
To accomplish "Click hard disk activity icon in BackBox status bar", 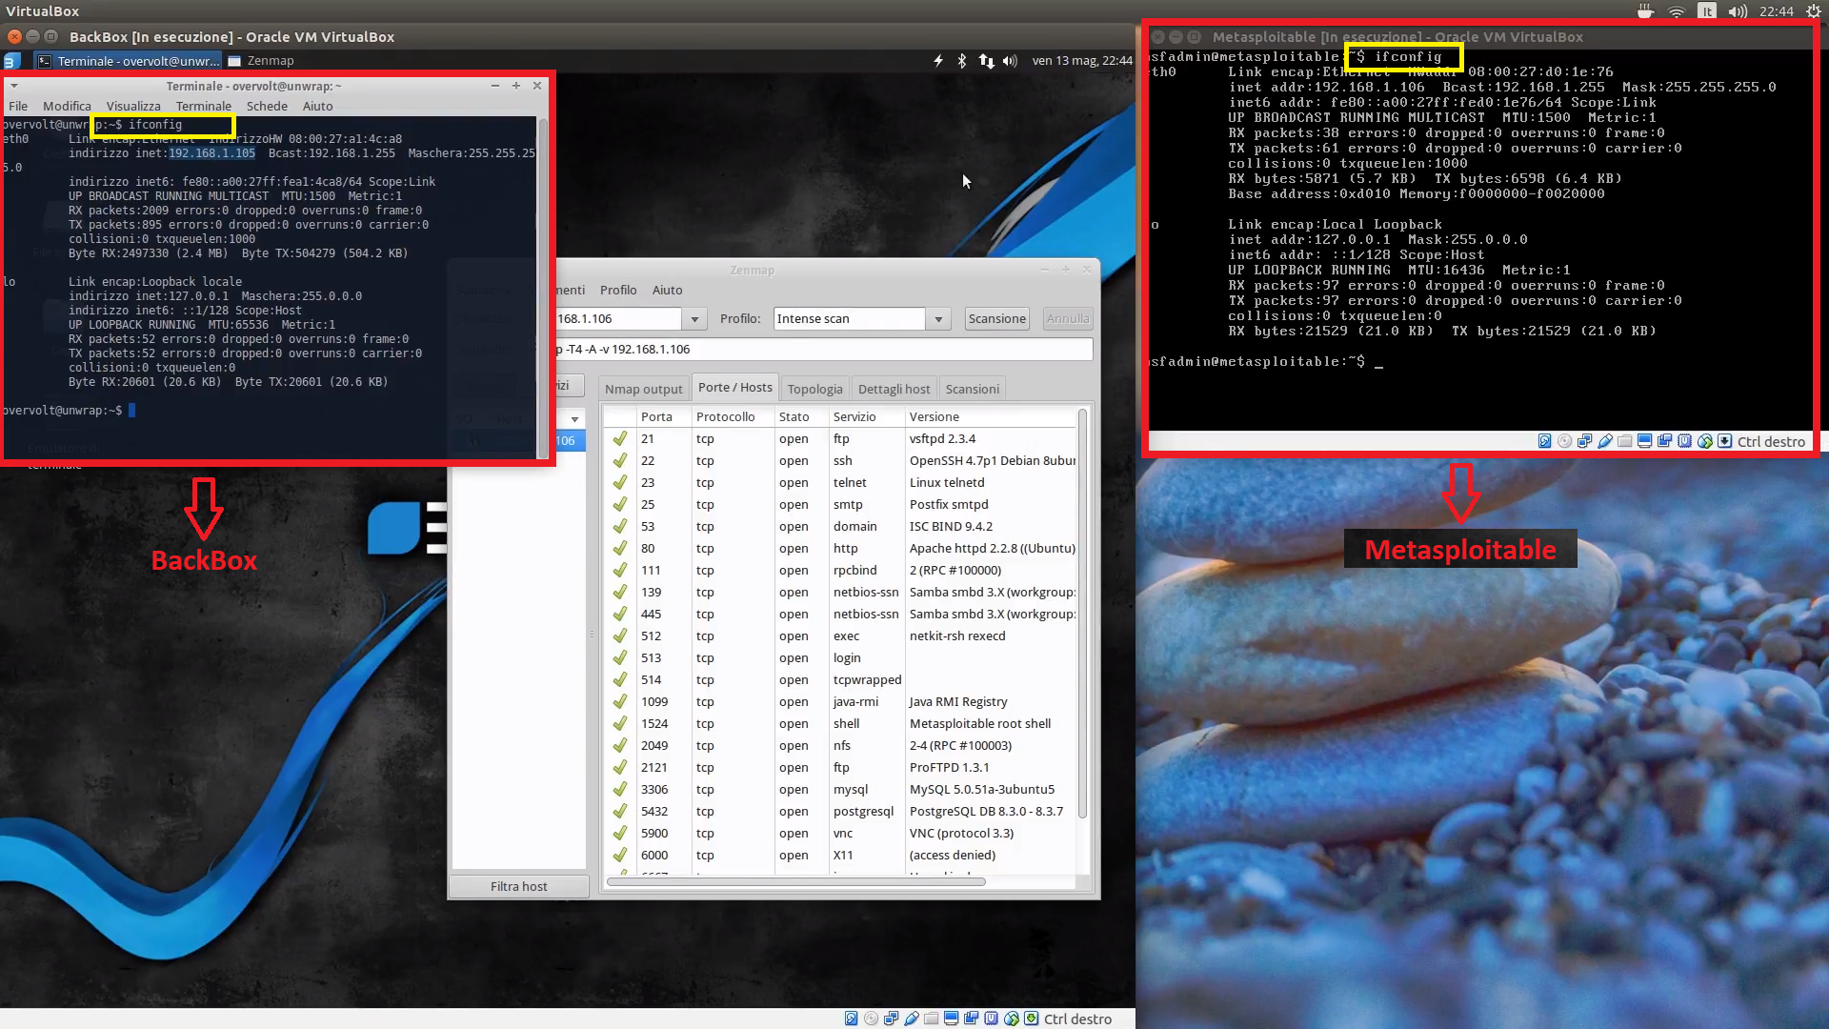I will [851, 1019].
